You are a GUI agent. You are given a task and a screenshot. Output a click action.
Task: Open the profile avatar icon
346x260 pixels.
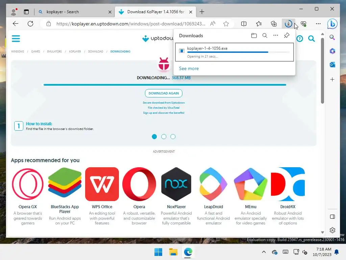point(14,12)
